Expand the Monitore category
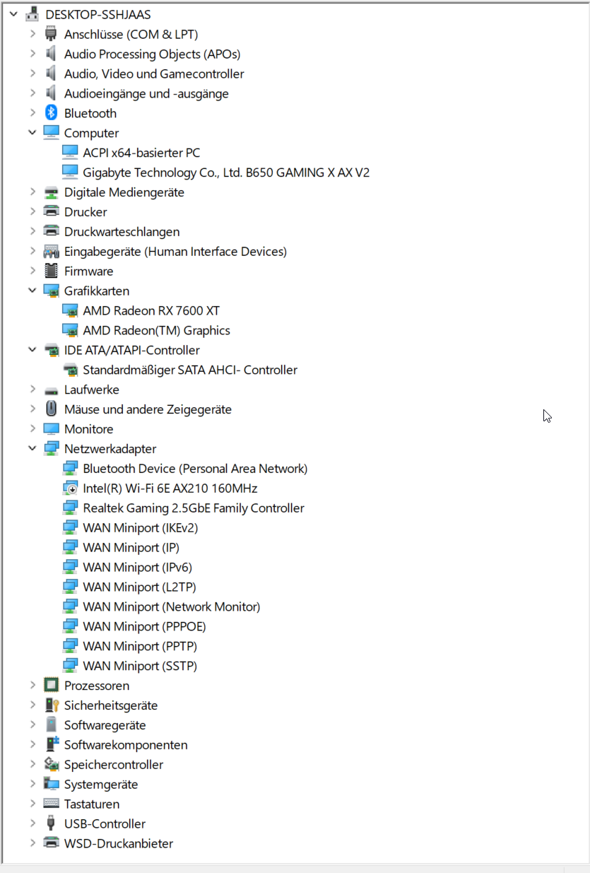This screenshot has height=873, width=590. click(33, 429)
